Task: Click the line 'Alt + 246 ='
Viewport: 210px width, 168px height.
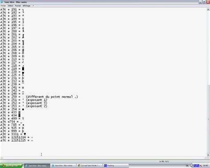Action: (12, 94)
